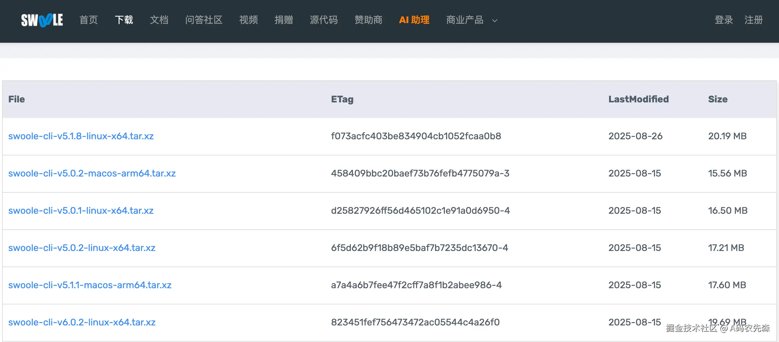The height and width of the screenshot is (342, 779).
Task: Click the date 2025-08-26
Action: pos(636,136)
